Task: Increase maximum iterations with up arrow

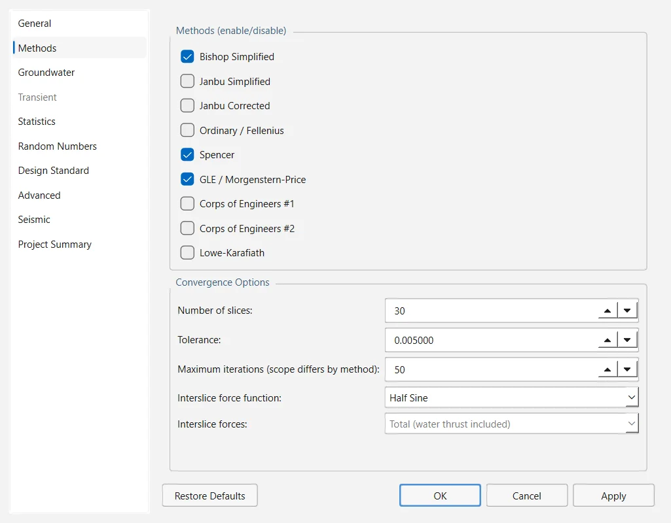Action: pos(608,369)
